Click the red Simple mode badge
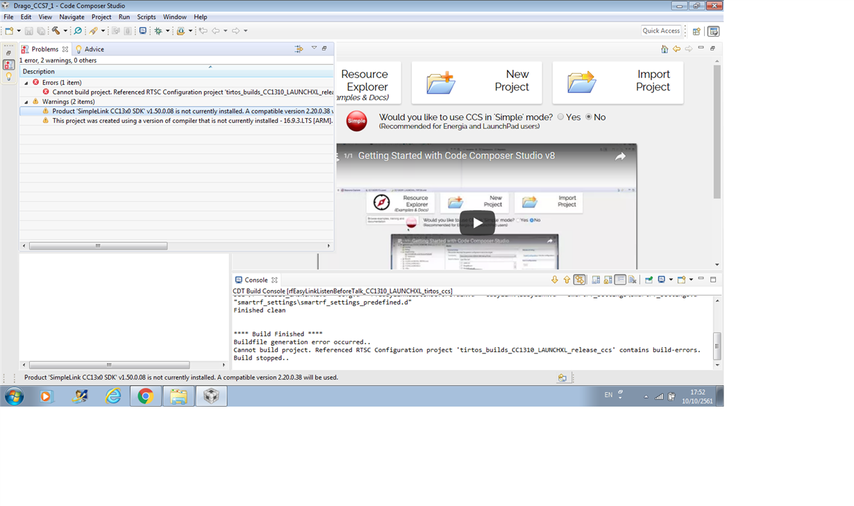The width and height of the screenshot is (854, 506). click(x=356, y=121)
